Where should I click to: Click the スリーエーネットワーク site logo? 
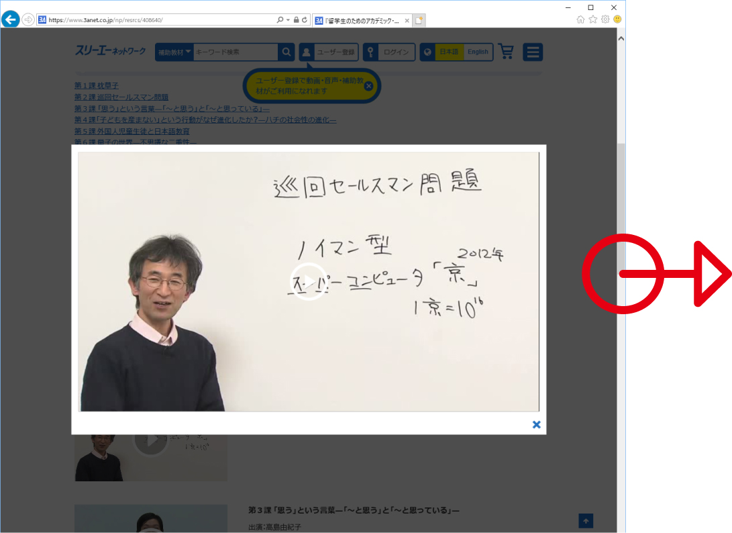coord(111,50)
